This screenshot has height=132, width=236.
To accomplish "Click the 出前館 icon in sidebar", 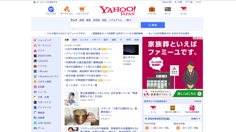I will coord(35,87).
